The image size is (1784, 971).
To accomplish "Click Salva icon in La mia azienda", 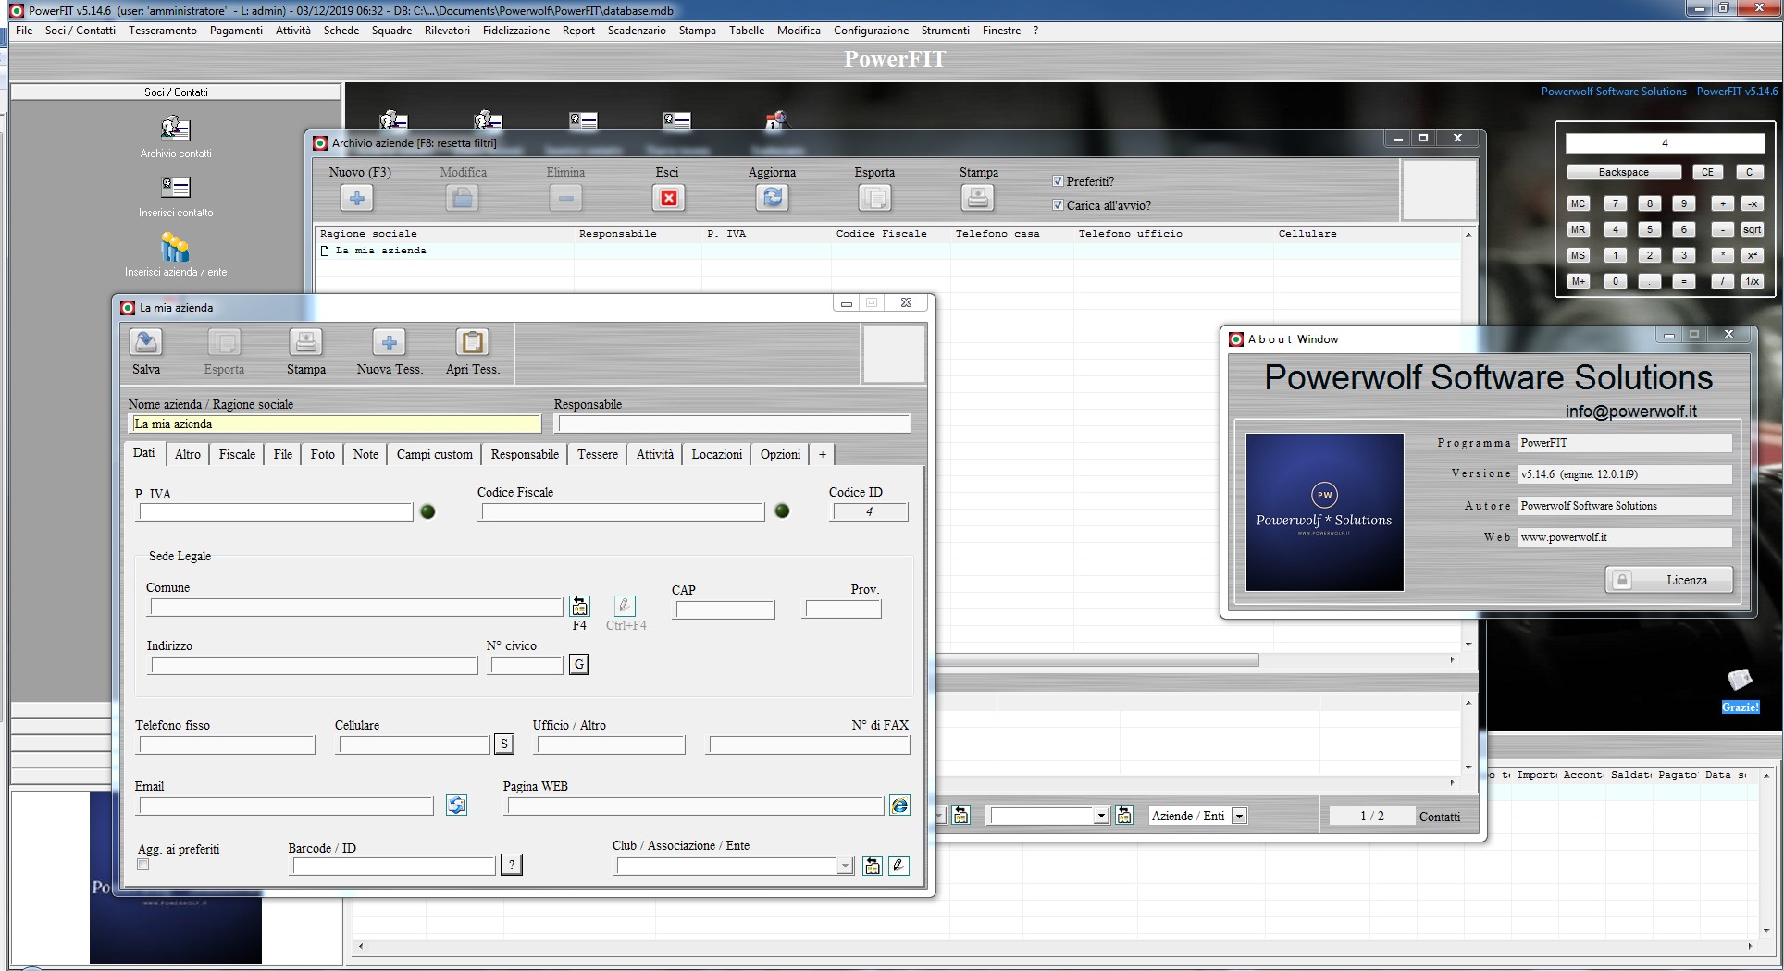I will click(146, 343).
